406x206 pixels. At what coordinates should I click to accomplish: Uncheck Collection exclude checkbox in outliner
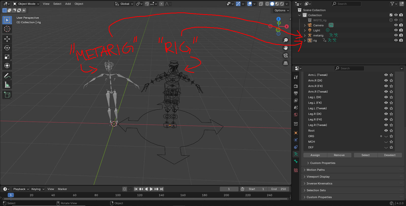click(391, 15)
